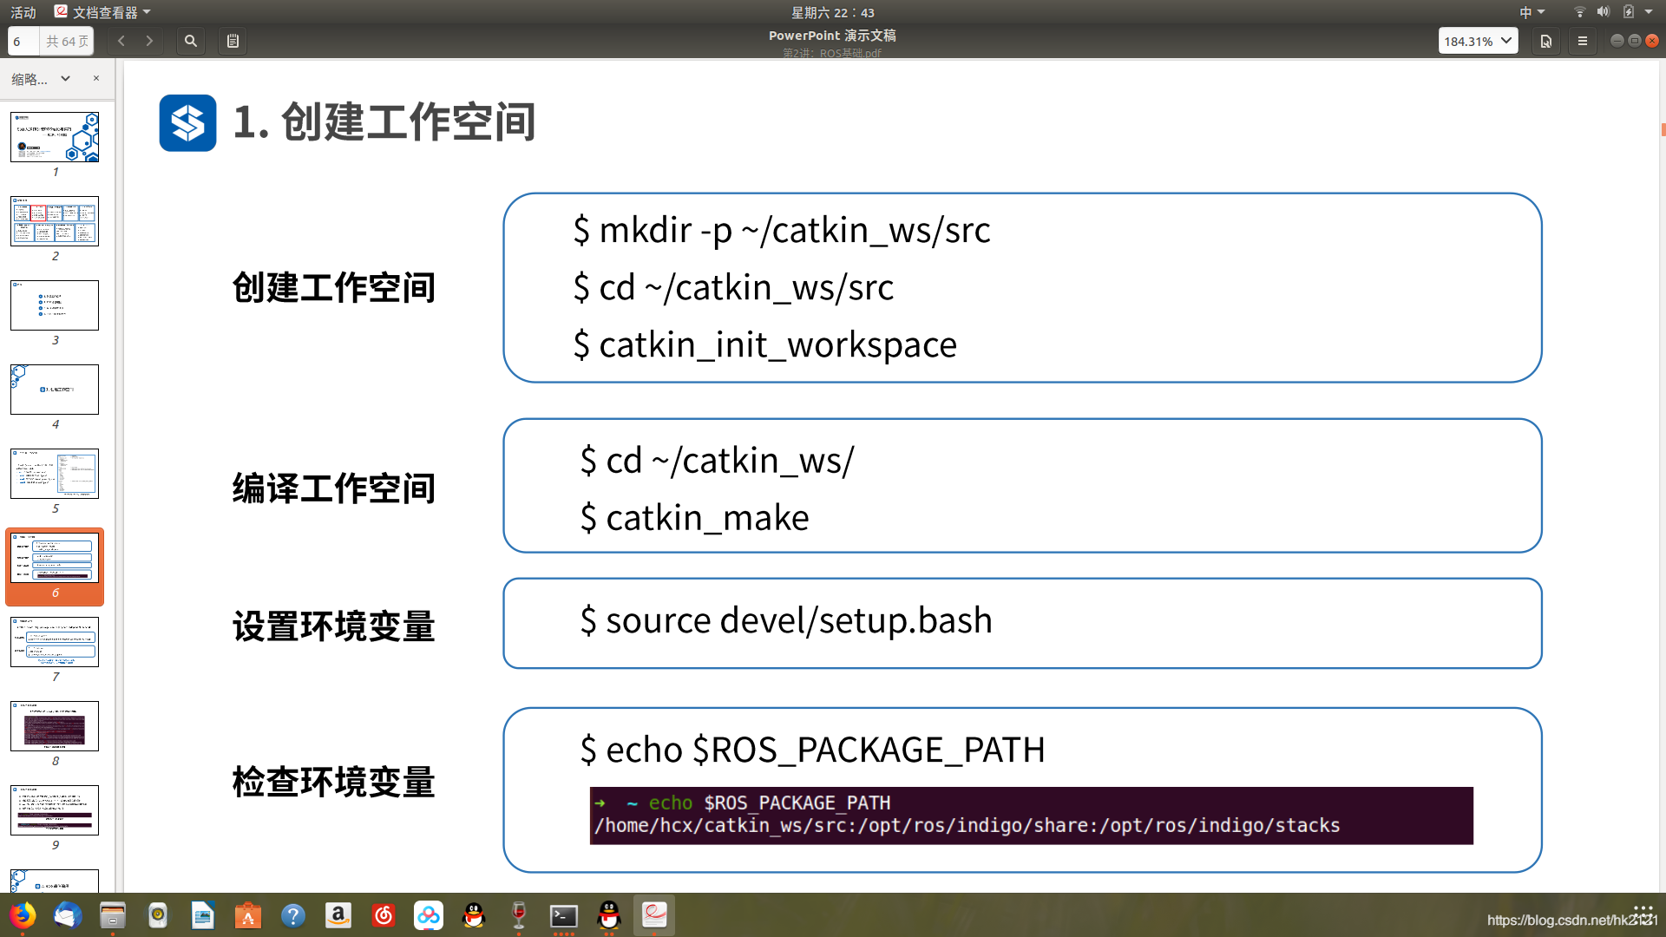Open the input method indicator menu
Viewport: 1666px width, 937px height.
click(x=1532, y=12)
